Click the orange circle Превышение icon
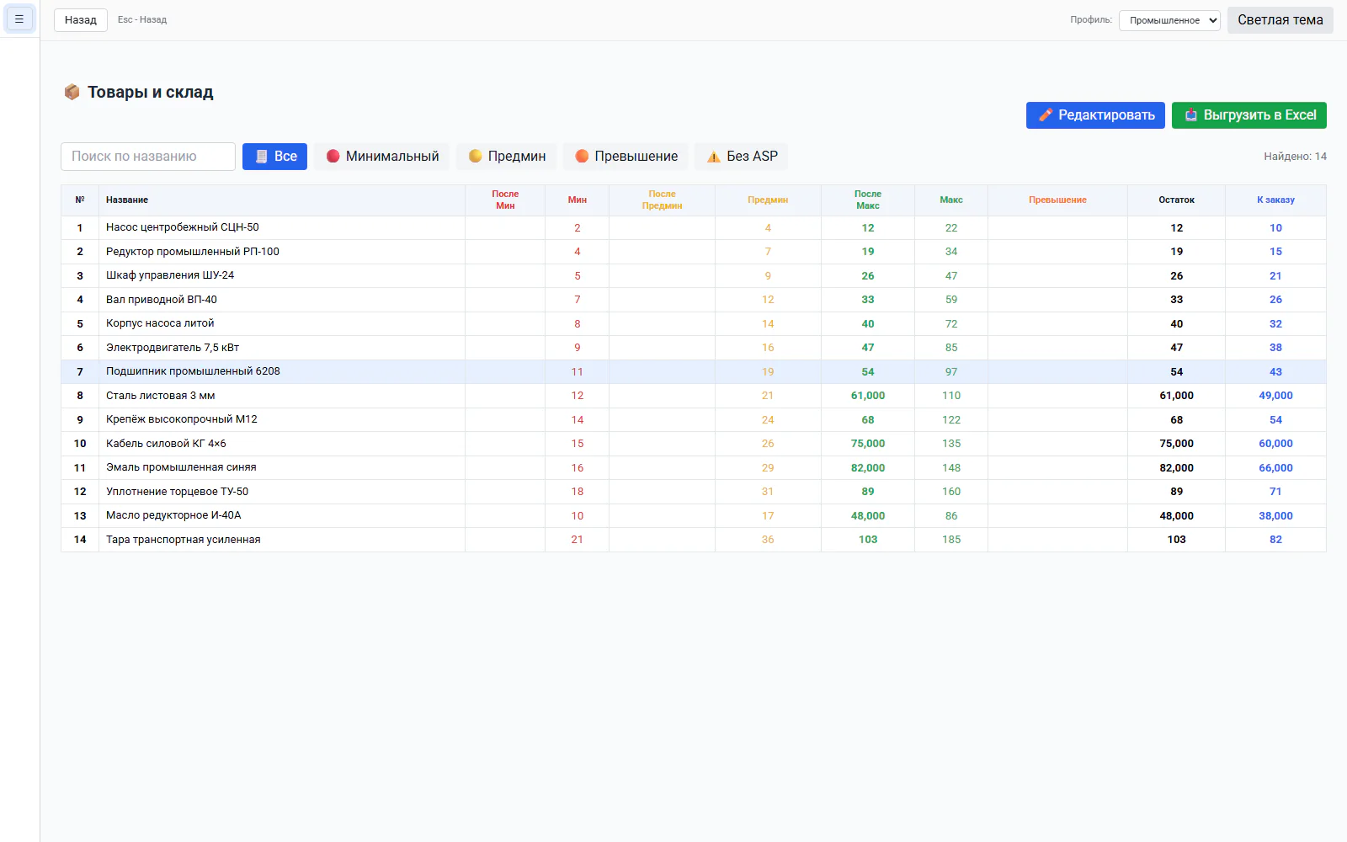Image resolution: width=1347 pixels, height=842 pixels. [582, 157]
